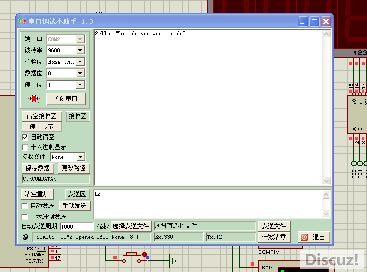
Task: Open the 校验位 None dropdown
Action: [80, 62]
